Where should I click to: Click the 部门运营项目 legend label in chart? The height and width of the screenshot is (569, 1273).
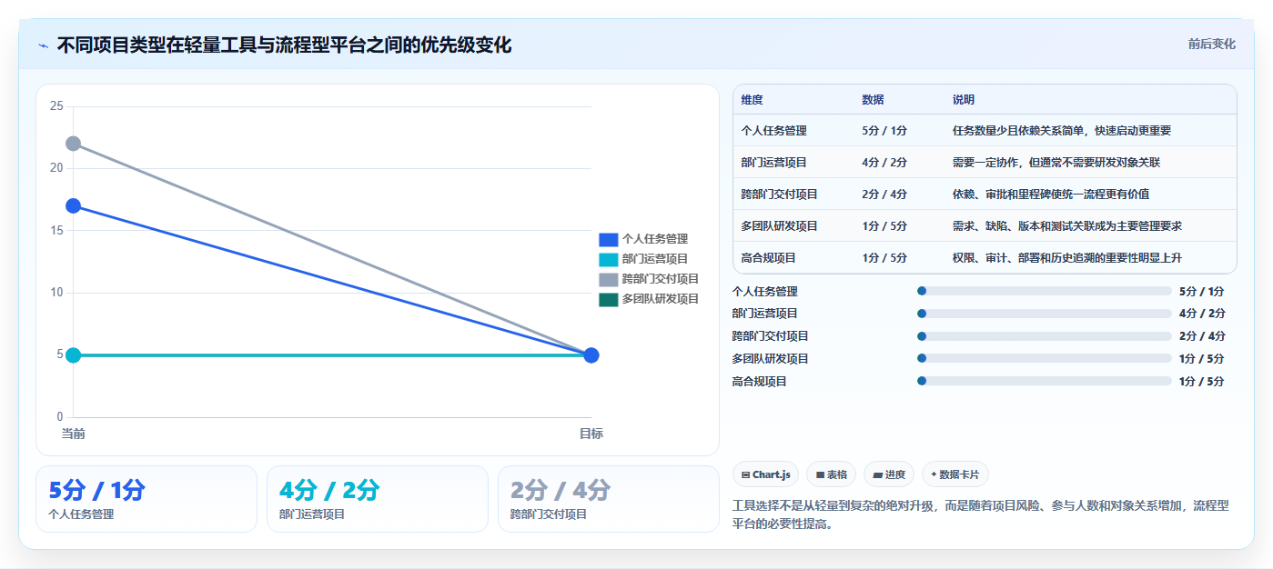tap(655, 259)
